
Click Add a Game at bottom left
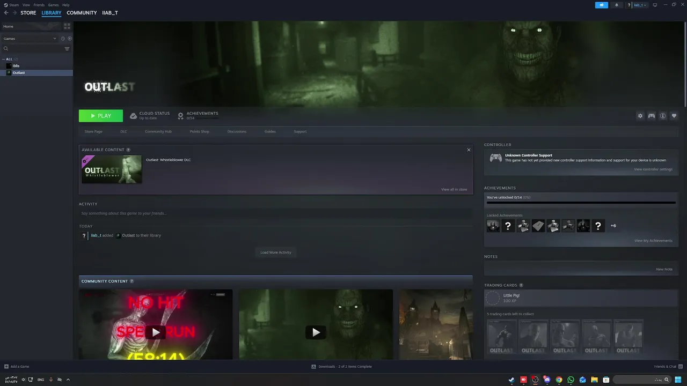click(x=17, y=367)
